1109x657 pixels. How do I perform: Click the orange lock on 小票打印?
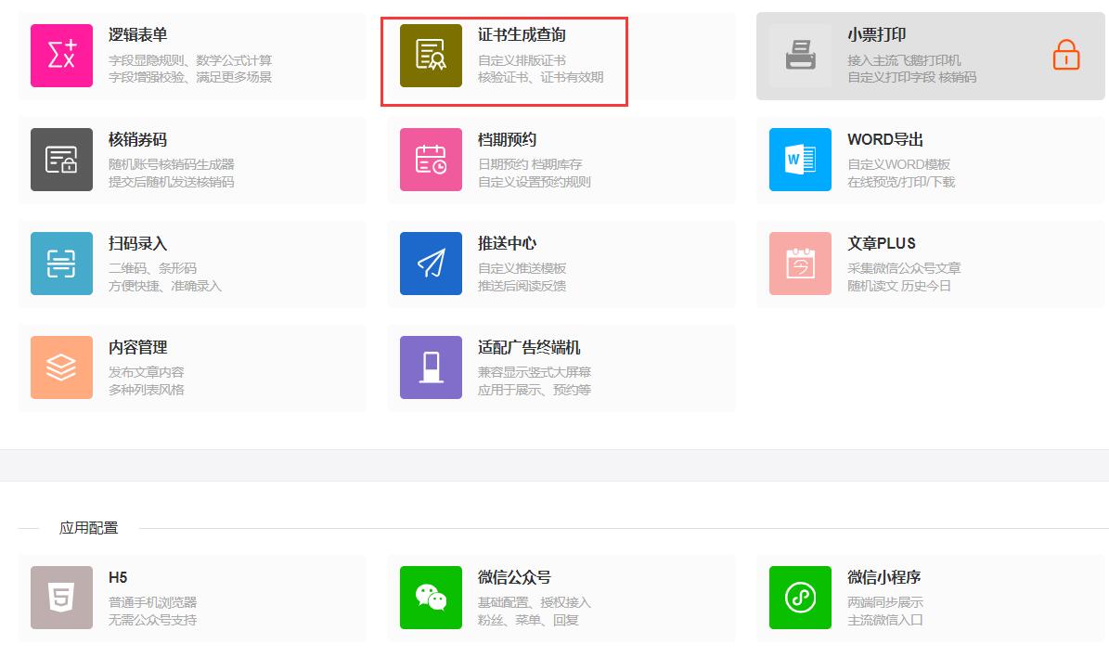click(1065, 55)
